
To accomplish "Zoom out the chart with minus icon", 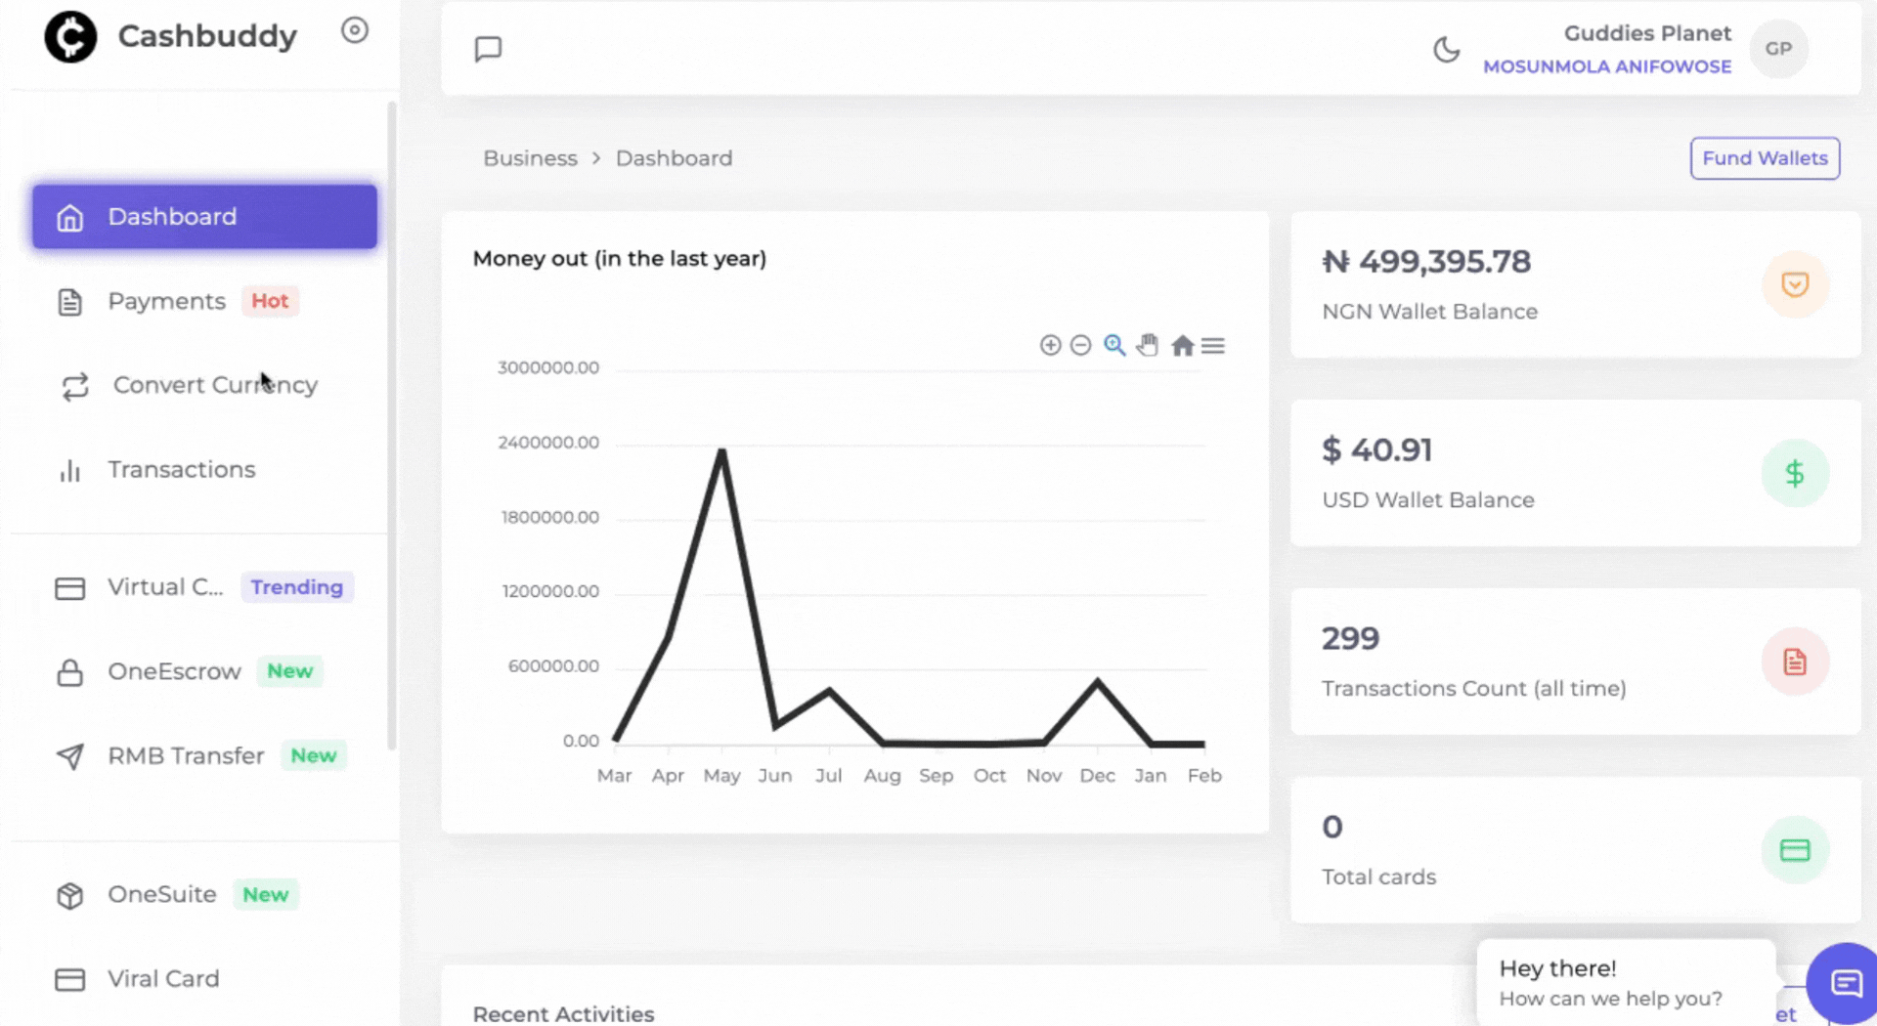I will coord(1080,345).
